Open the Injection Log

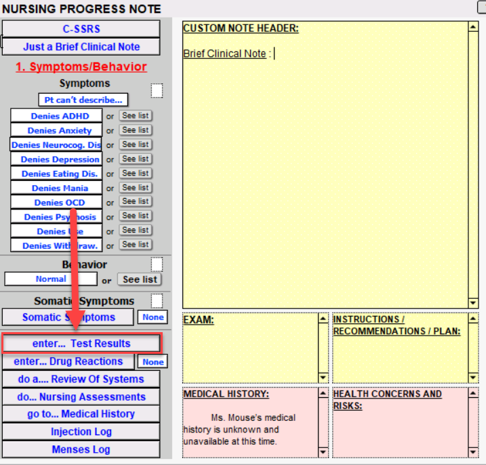(81, 432)
